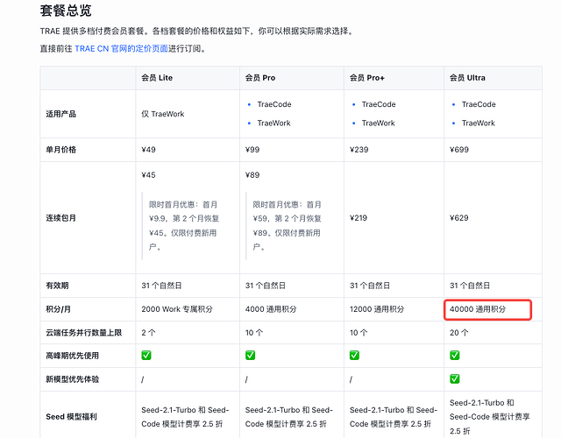Click the 适用产品 row label
This screenshot has width=561, height=438.
[60, 114]
